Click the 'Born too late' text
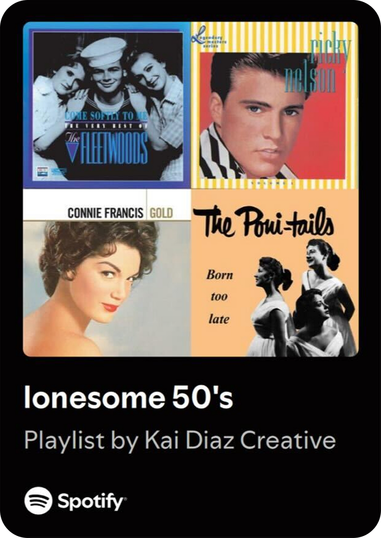Viewport: 381px width, 538px height. pyautogui.click(x=220, y=296)
